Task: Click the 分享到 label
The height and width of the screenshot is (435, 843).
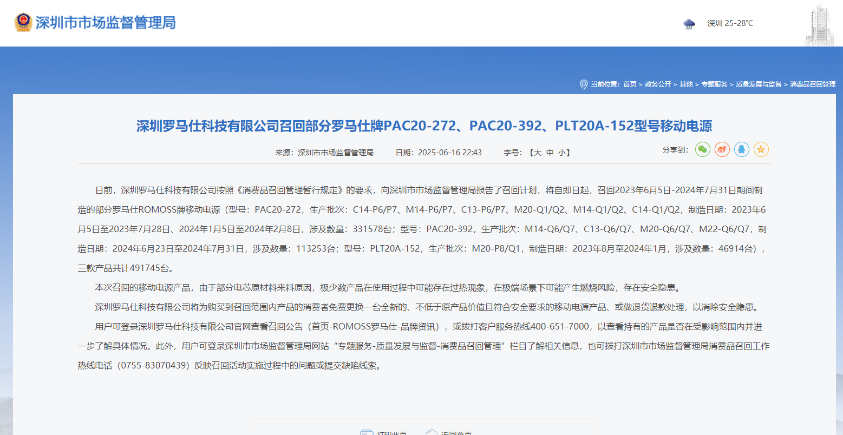Action: (x=675, y=150)
